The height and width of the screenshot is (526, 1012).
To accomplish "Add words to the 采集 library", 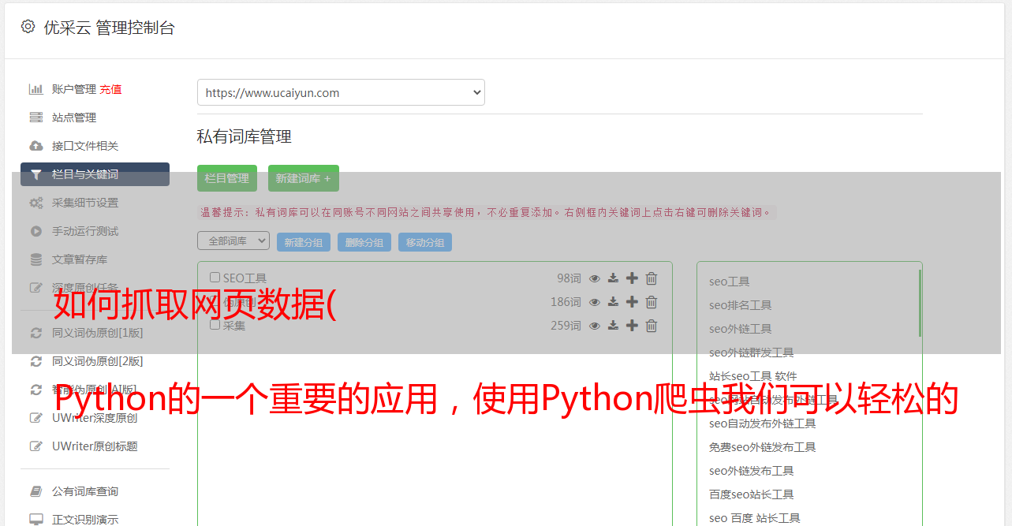I will [632, 326].
